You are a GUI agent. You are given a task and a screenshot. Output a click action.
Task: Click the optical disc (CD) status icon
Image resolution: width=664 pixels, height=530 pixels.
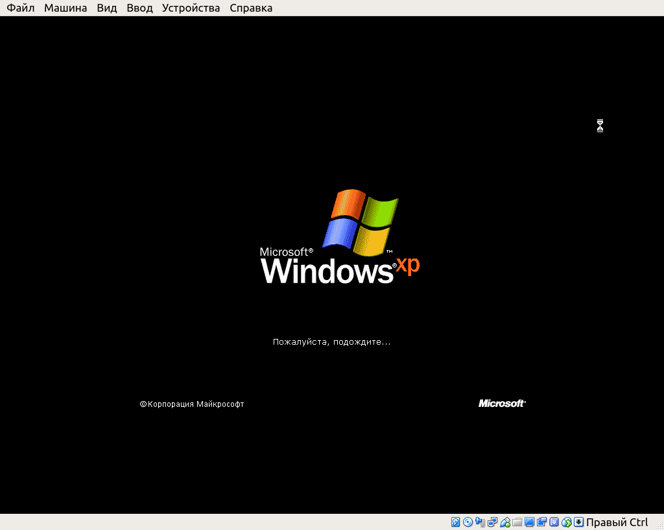pyautogui.click(x=468, y=522)
